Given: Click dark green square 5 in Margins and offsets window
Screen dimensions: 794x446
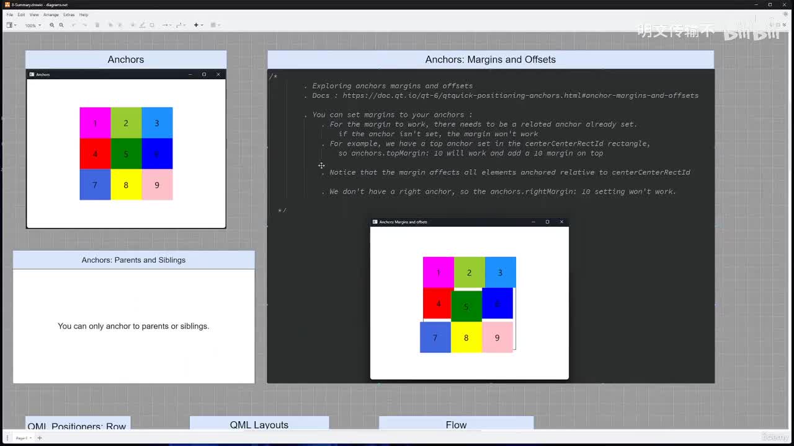Looking at the screenshot, I should pos(466,307).
